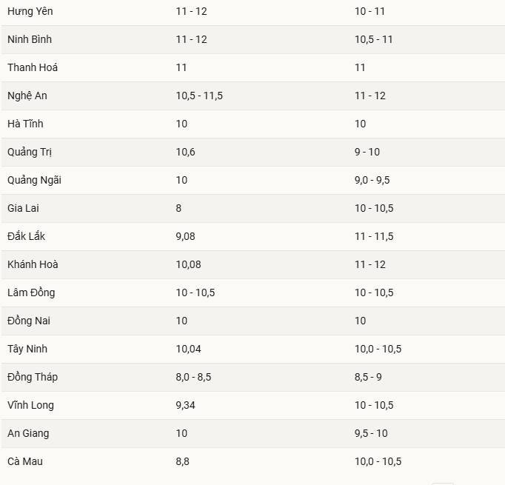Click the Hà Tĩnh row label
The height and width of the screenshot is (485, 505).
pyautogui.click(x=26, y=124)
